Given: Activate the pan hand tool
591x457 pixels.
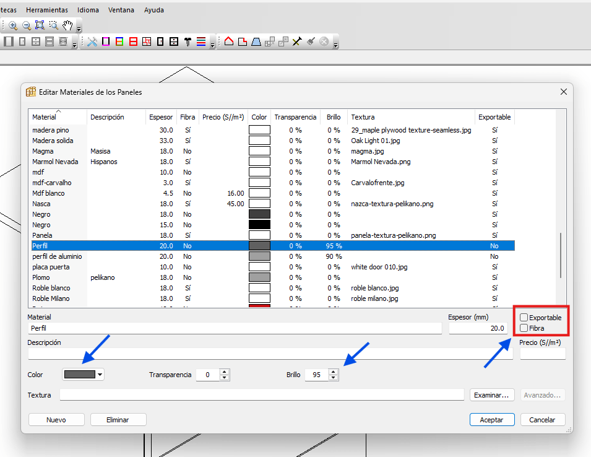Looking at the screenshot, I should pyautogui.click(x=67, y=25).
